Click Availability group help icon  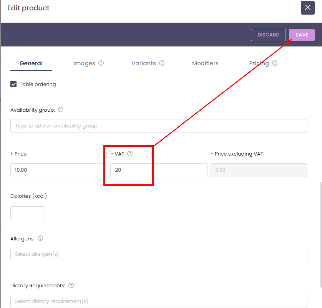[61, 109]
